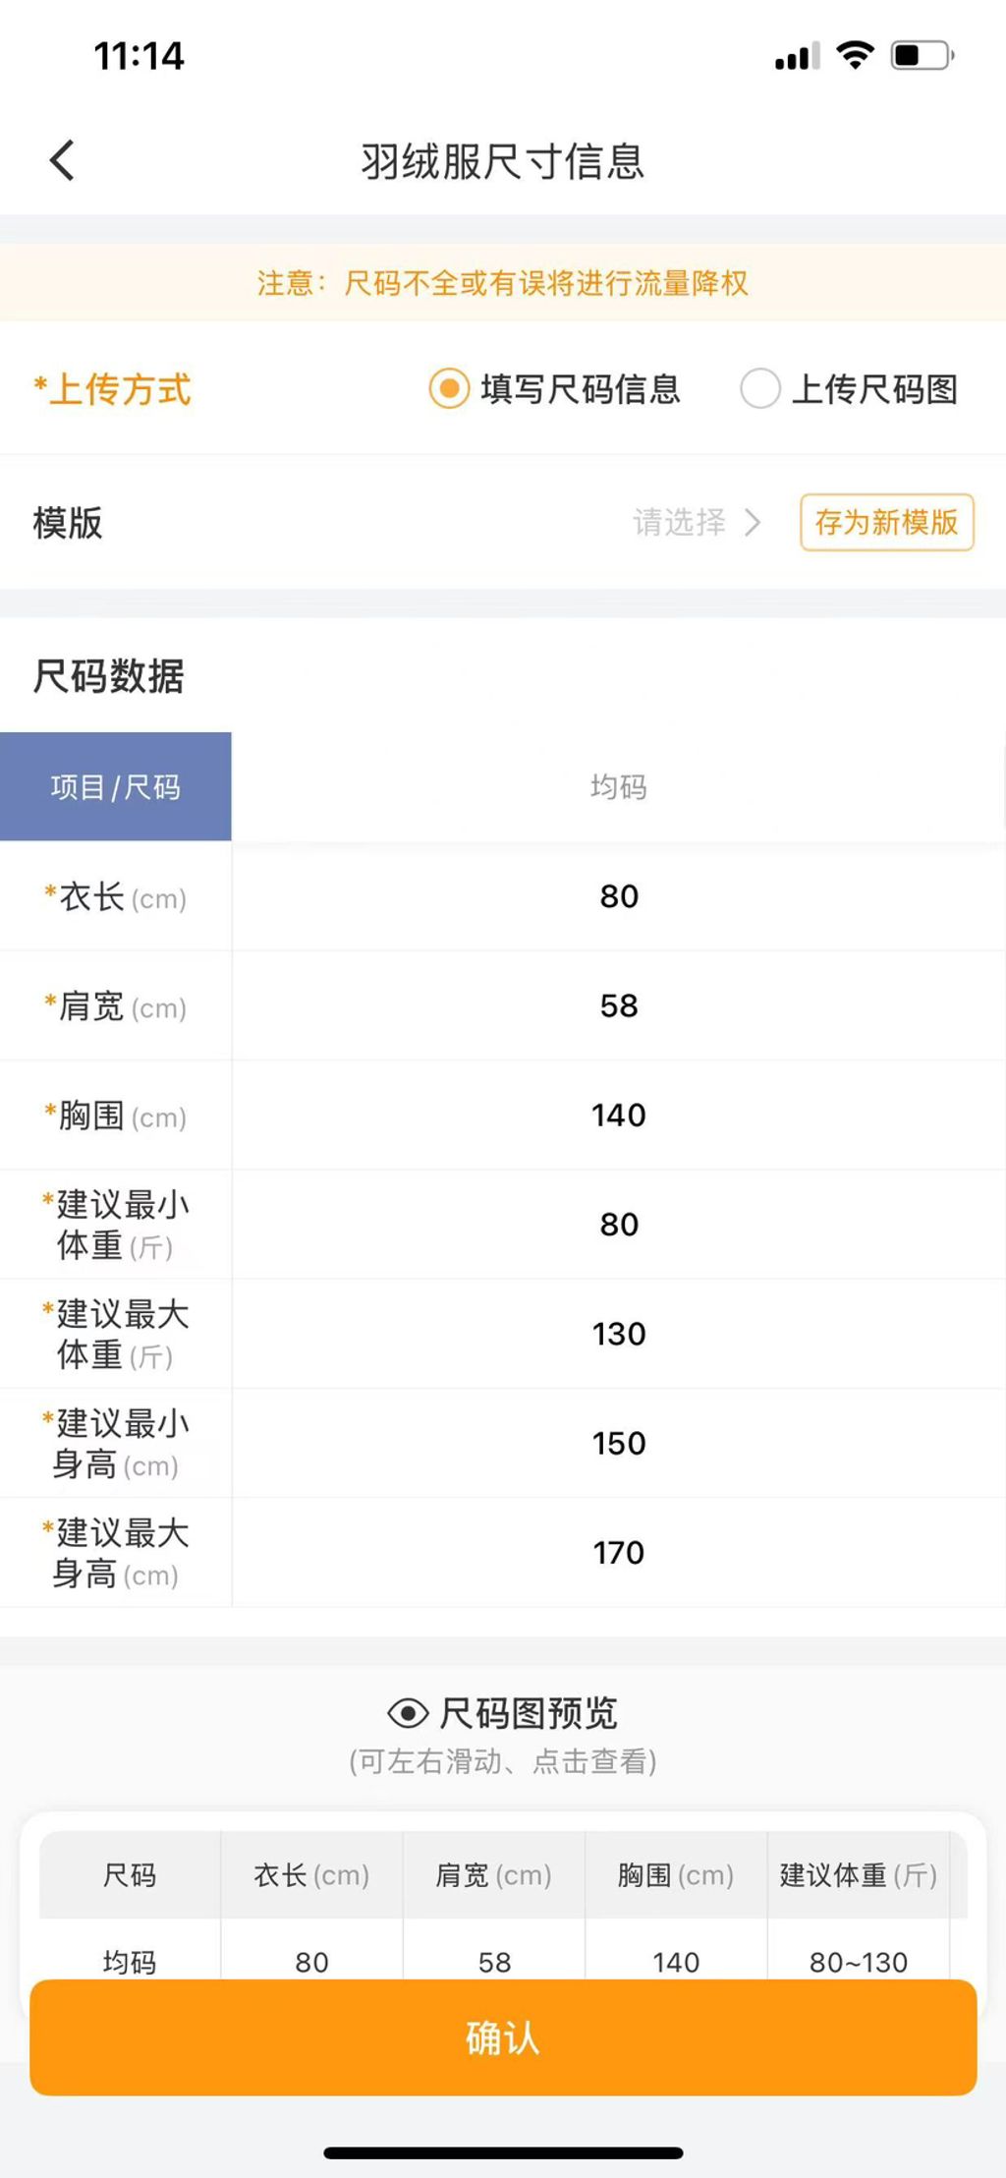Screen dimensions: 1006x2178
Task: Open the 模版 请选择 selector
Action: [680, 523]
